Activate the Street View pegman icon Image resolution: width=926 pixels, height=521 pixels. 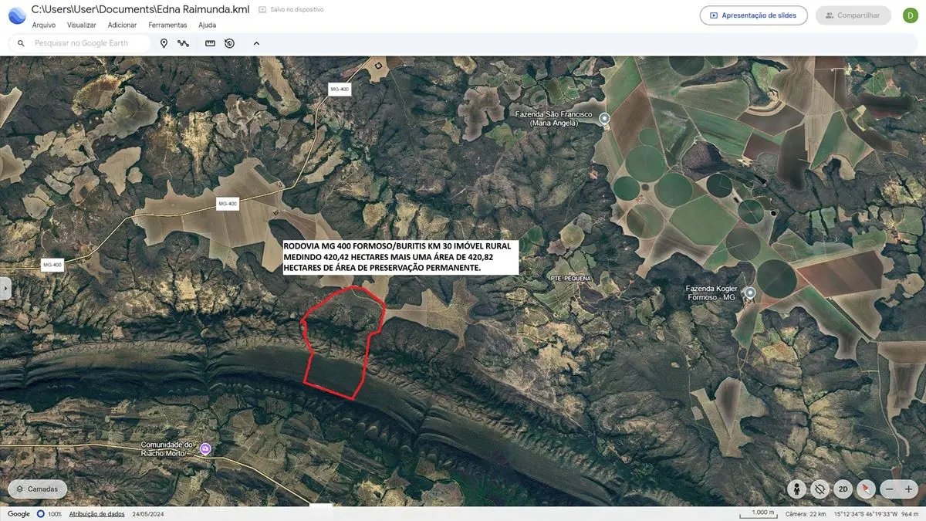point(797,489)
